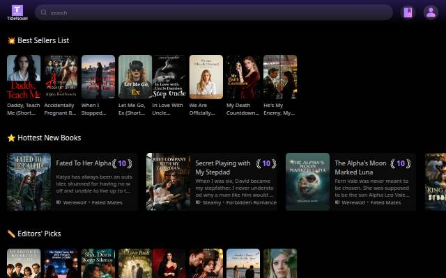The height and width of the screenshot is (278, 446).
Task: Click 'The Alpha's Moon Marked Luna' title
Action: pos(360,167)
